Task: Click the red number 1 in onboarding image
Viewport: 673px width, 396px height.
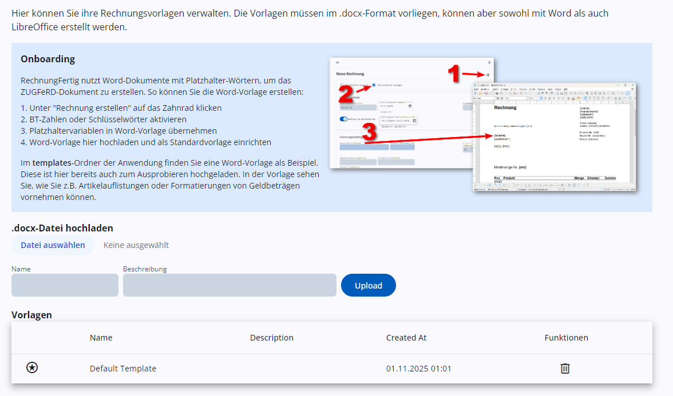Action: click(x=454, y=73)
